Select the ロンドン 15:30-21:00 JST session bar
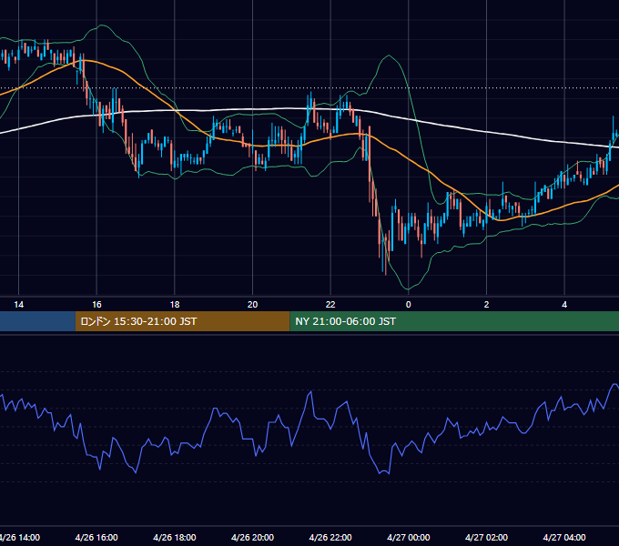This screenshot has height=546, width=619. [x=182, y=321]
